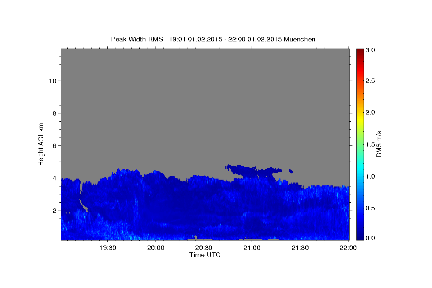Click the 20:00 time tick label

pyautogui.click(x=156, y=248)
